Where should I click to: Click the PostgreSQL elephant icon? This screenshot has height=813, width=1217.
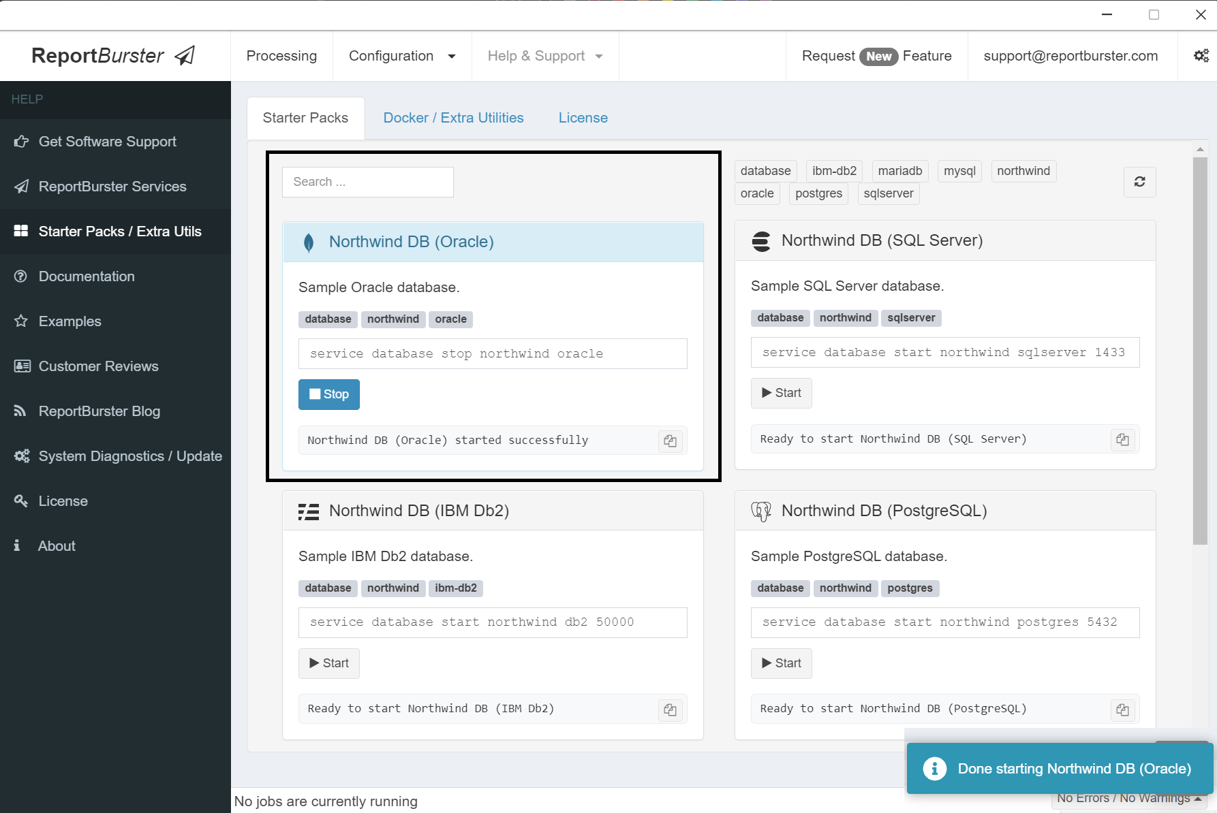[x=760, y=511]
